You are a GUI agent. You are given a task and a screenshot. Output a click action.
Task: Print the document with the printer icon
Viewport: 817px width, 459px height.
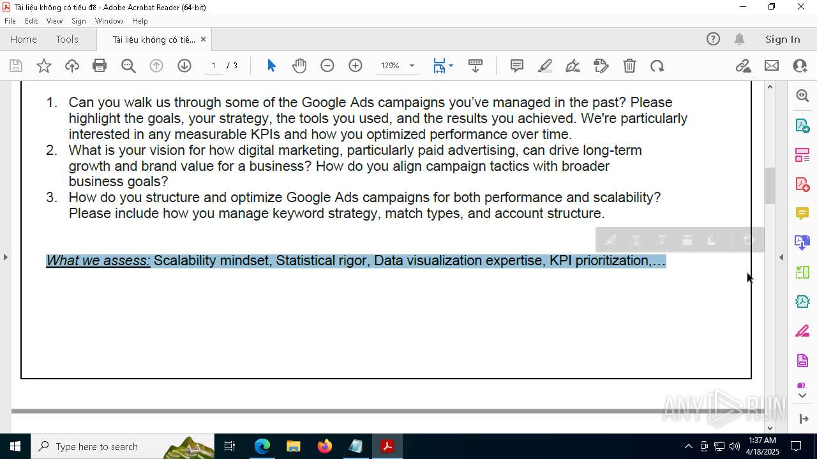[x=100, y=66]
